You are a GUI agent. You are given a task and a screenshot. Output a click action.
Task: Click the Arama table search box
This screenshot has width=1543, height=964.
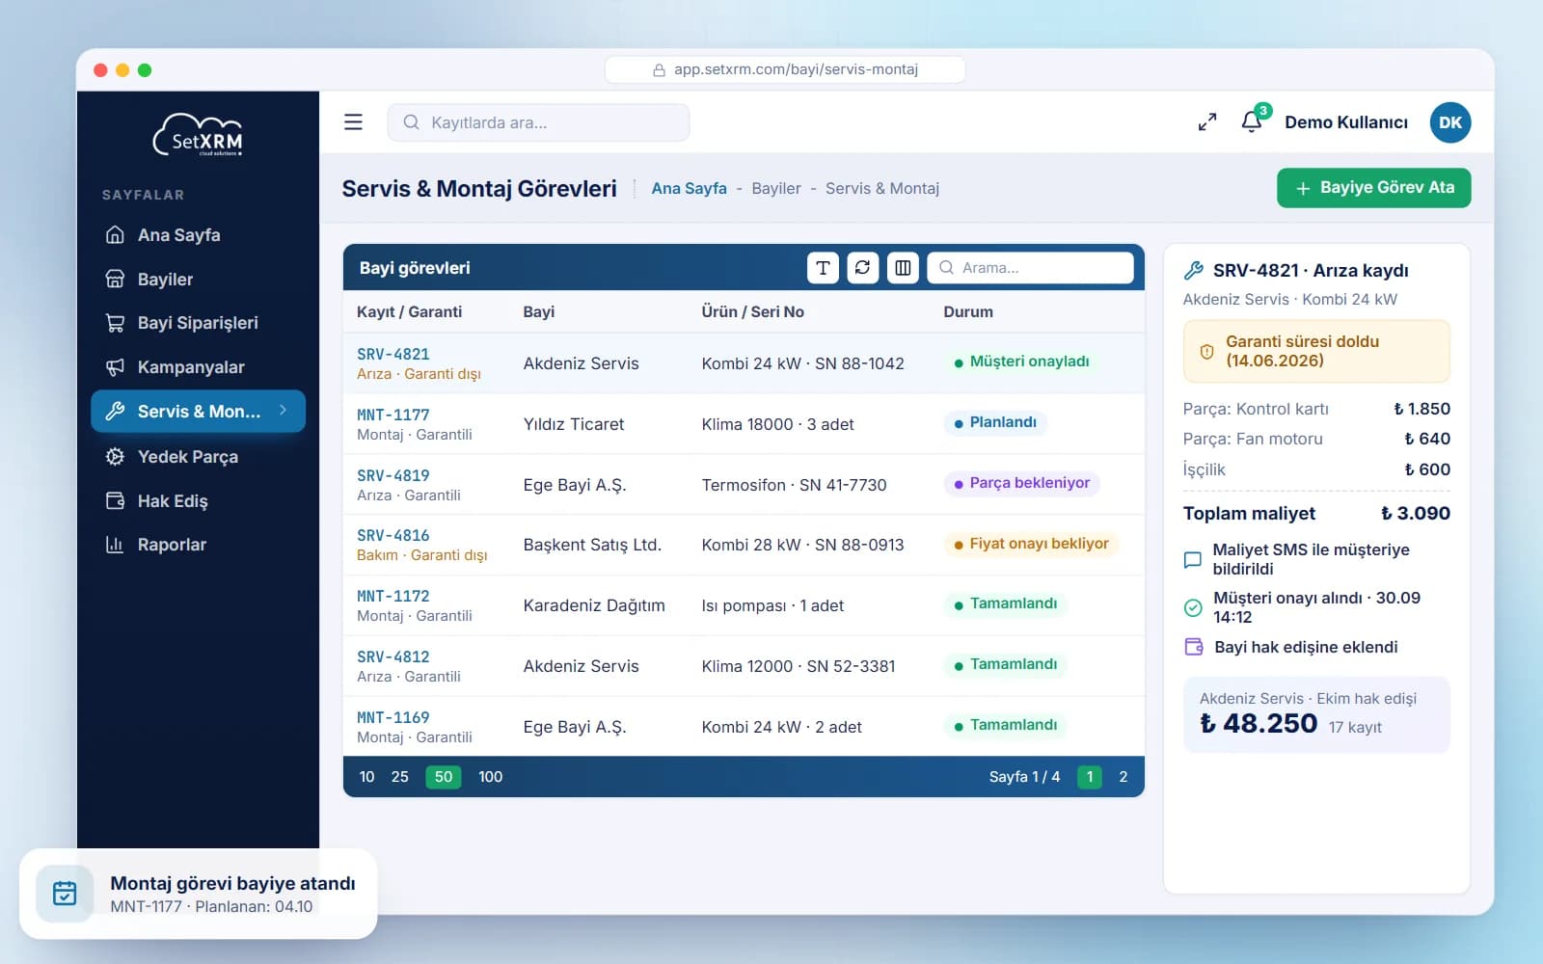point(1030,268)
